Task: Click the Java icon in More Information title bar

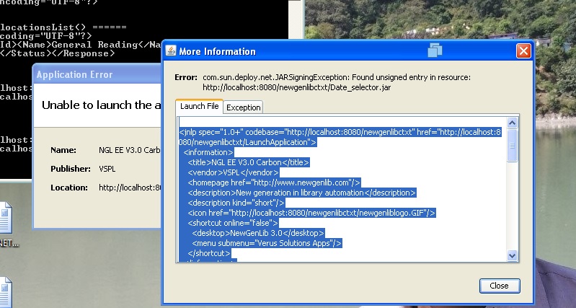Action: click(171, 51)
